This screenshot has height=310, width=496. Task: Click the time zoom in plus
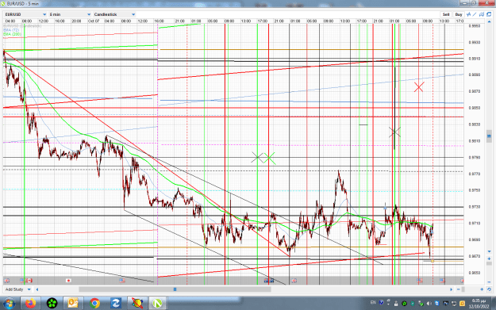(482, 289)
